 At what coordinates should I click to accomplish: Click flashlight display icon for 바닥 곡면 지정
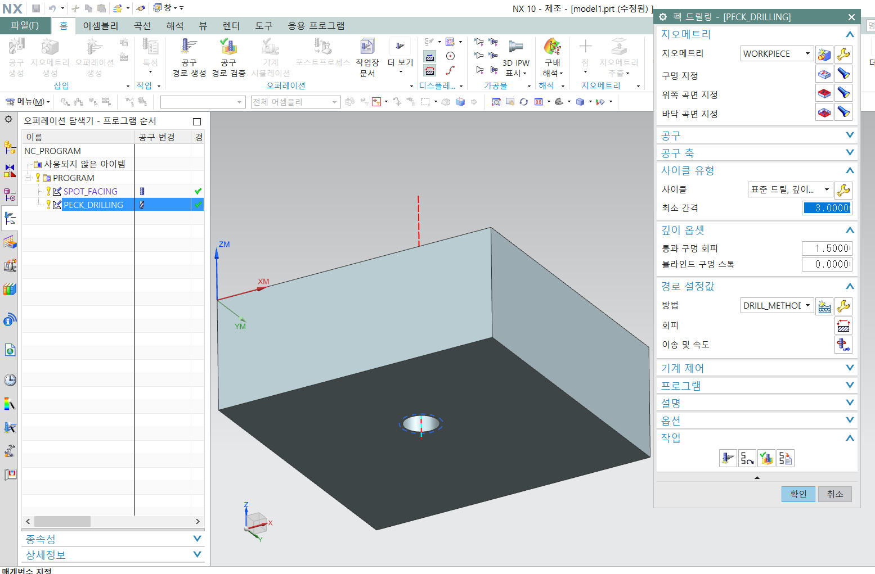coord(843,112)
